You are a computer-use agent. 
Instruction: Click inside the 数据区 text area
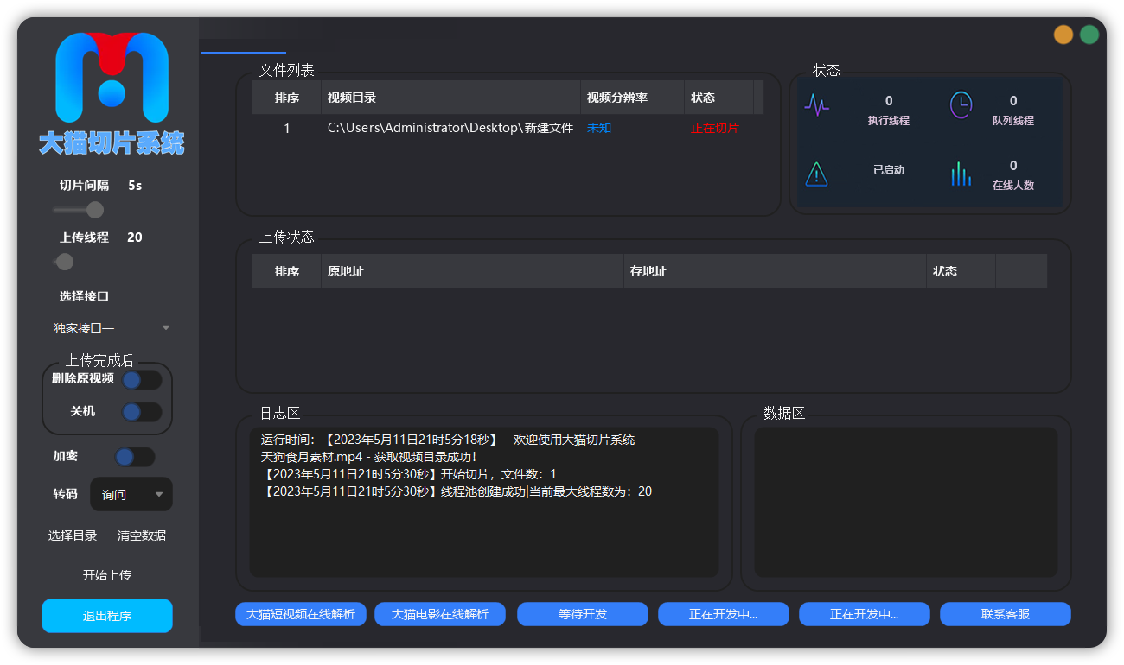906,503
